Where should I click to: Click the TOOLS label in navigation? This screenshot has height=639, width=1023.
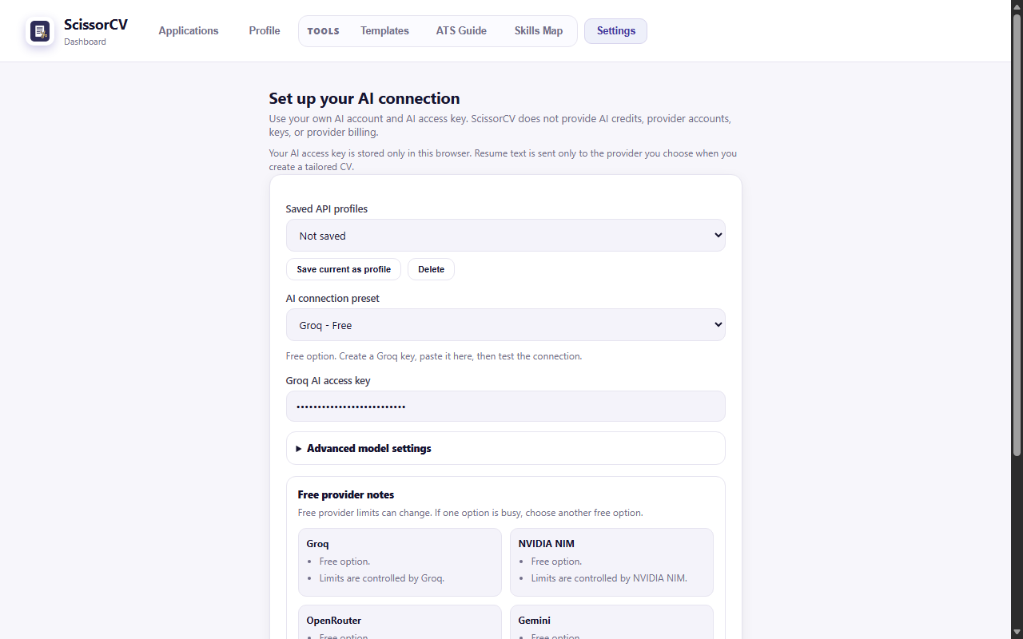323,31
